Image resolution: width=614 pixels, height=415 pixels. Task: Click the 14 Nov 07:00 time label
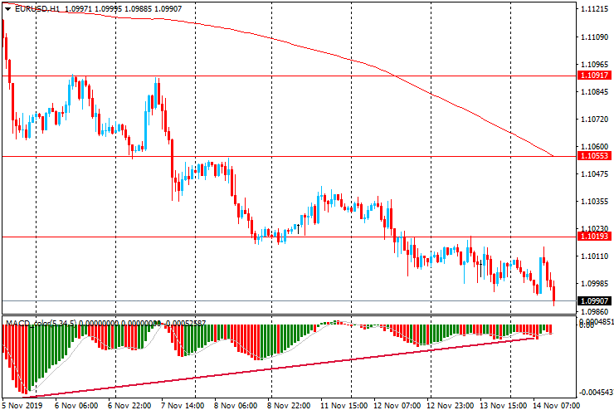[557, 405]
